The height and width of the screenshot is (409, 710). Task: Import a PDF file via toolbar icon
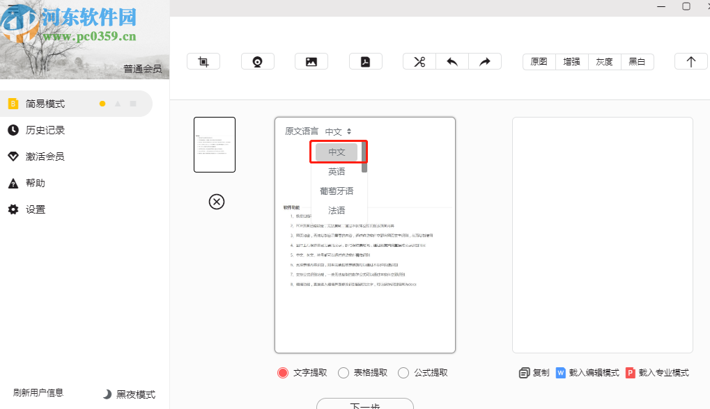365,61
